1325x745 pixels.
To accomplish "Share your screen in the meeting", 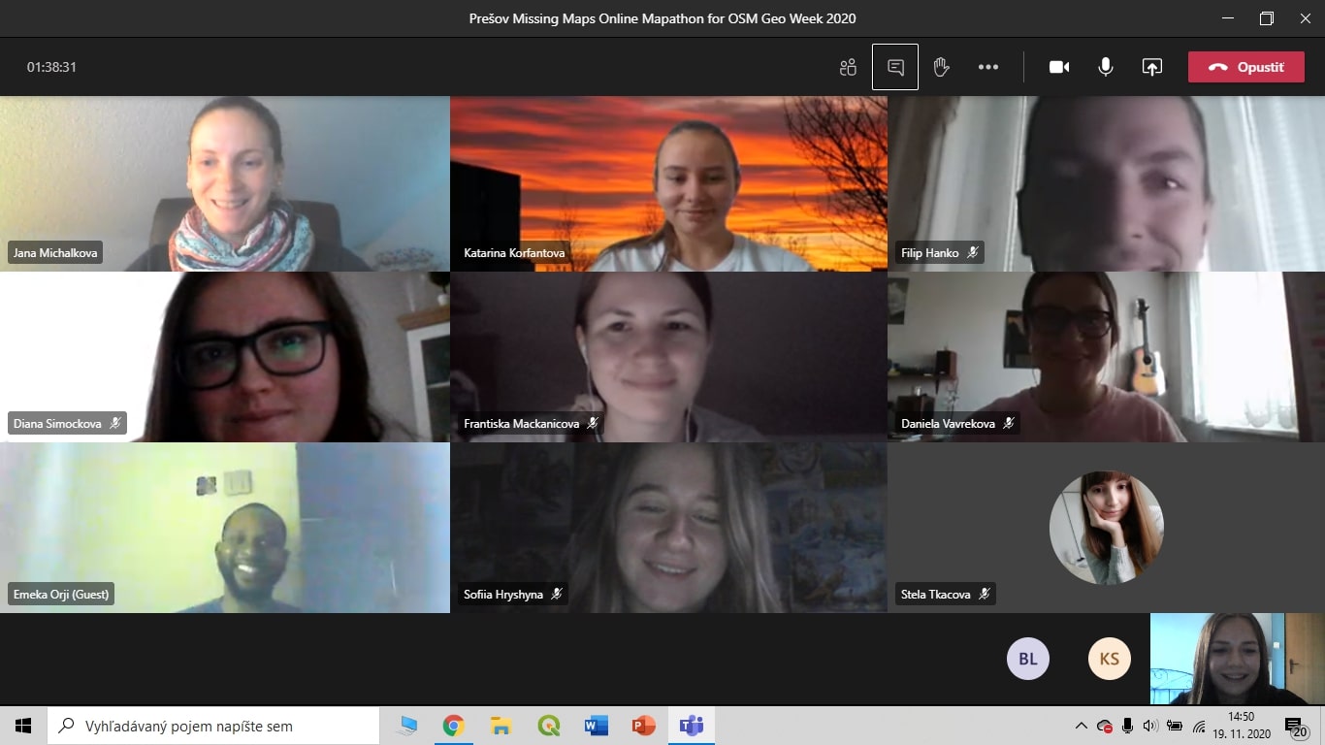I will pyautogui.click(x=1151, y=67).
